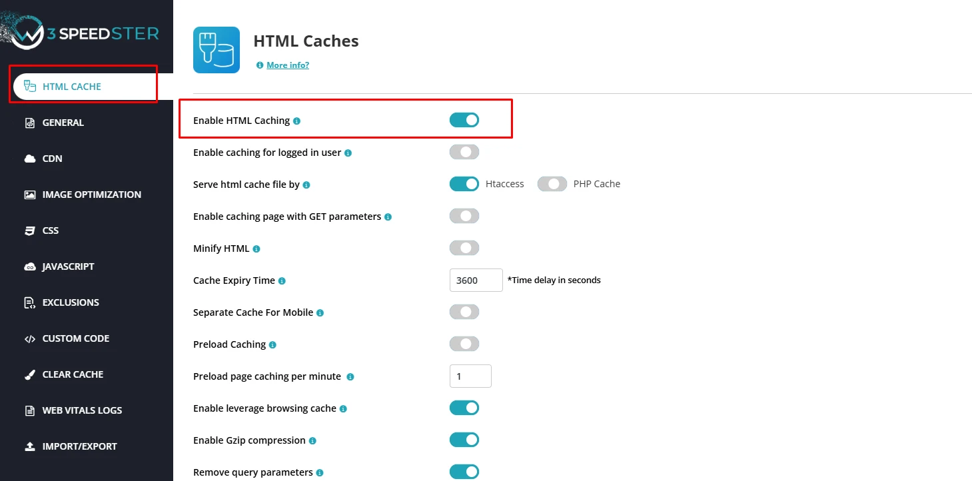Toggle Separate Cache For Mobile switch
This screenshot has width=972, height=481.
click(x=464, y=312)
